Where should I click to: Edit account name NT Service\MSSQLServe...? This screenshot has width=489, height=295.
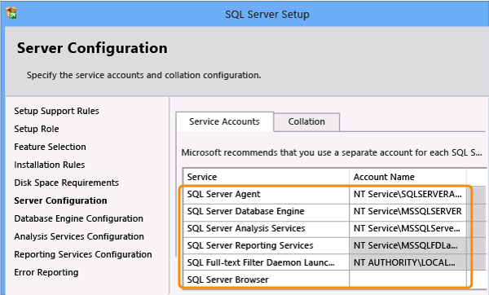pos(408,228)
